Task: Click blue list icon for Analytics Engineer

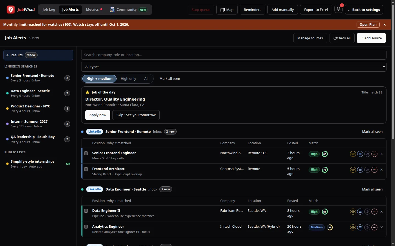Action: click(x=360, y=227)
